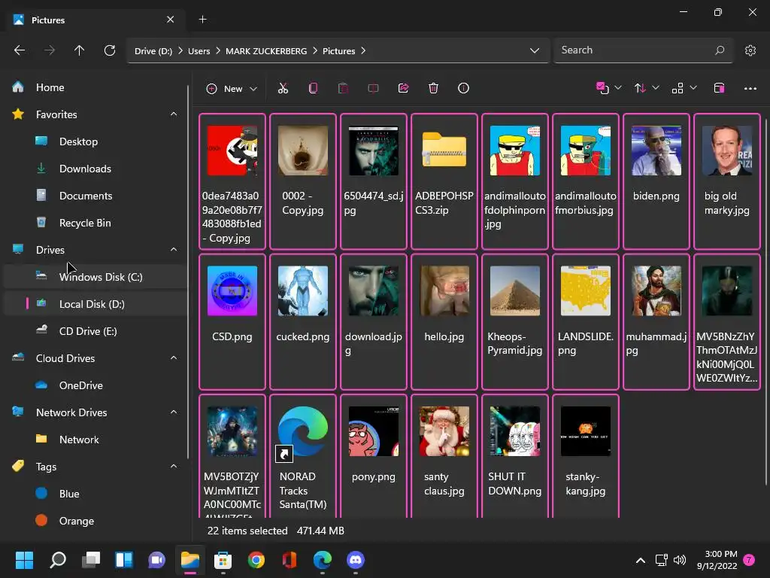This screenshot has width=770, height=578.
Task: Click the Rename icon in toolbar
Action: click(373, 89)
